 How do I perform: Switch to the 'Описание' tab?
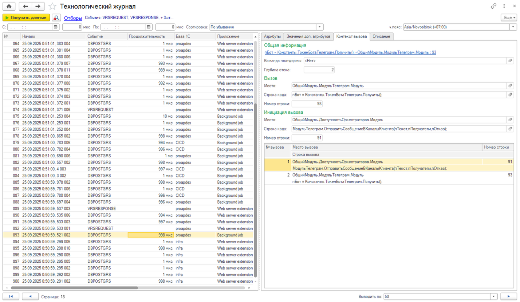click(381, 36)
